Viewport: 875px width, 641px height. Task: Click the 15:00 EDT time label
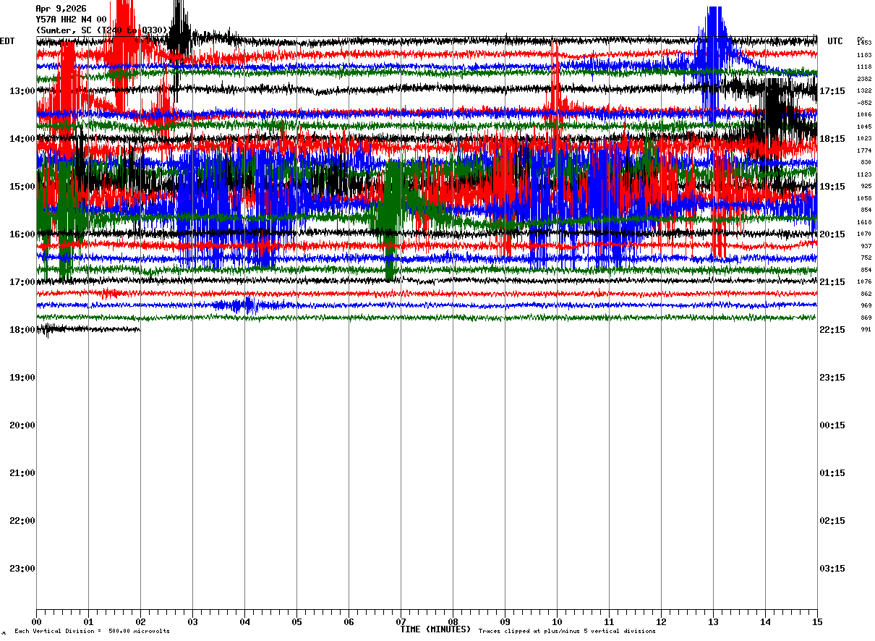click(22, 187)
